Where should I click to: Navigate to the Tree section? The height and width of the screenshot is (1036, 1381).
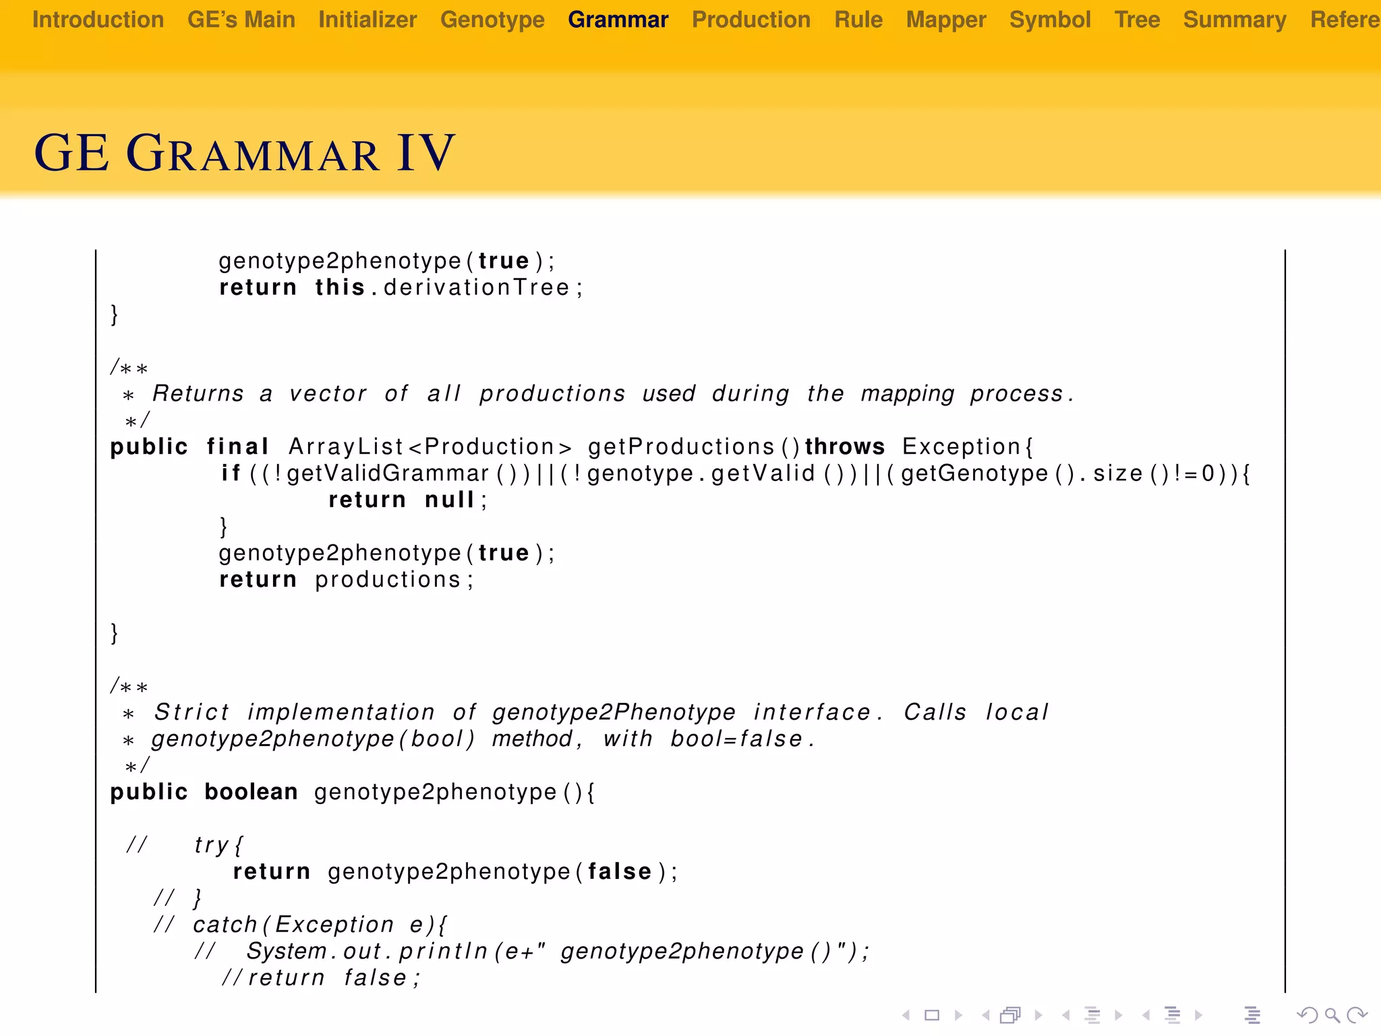(1137, 20)
